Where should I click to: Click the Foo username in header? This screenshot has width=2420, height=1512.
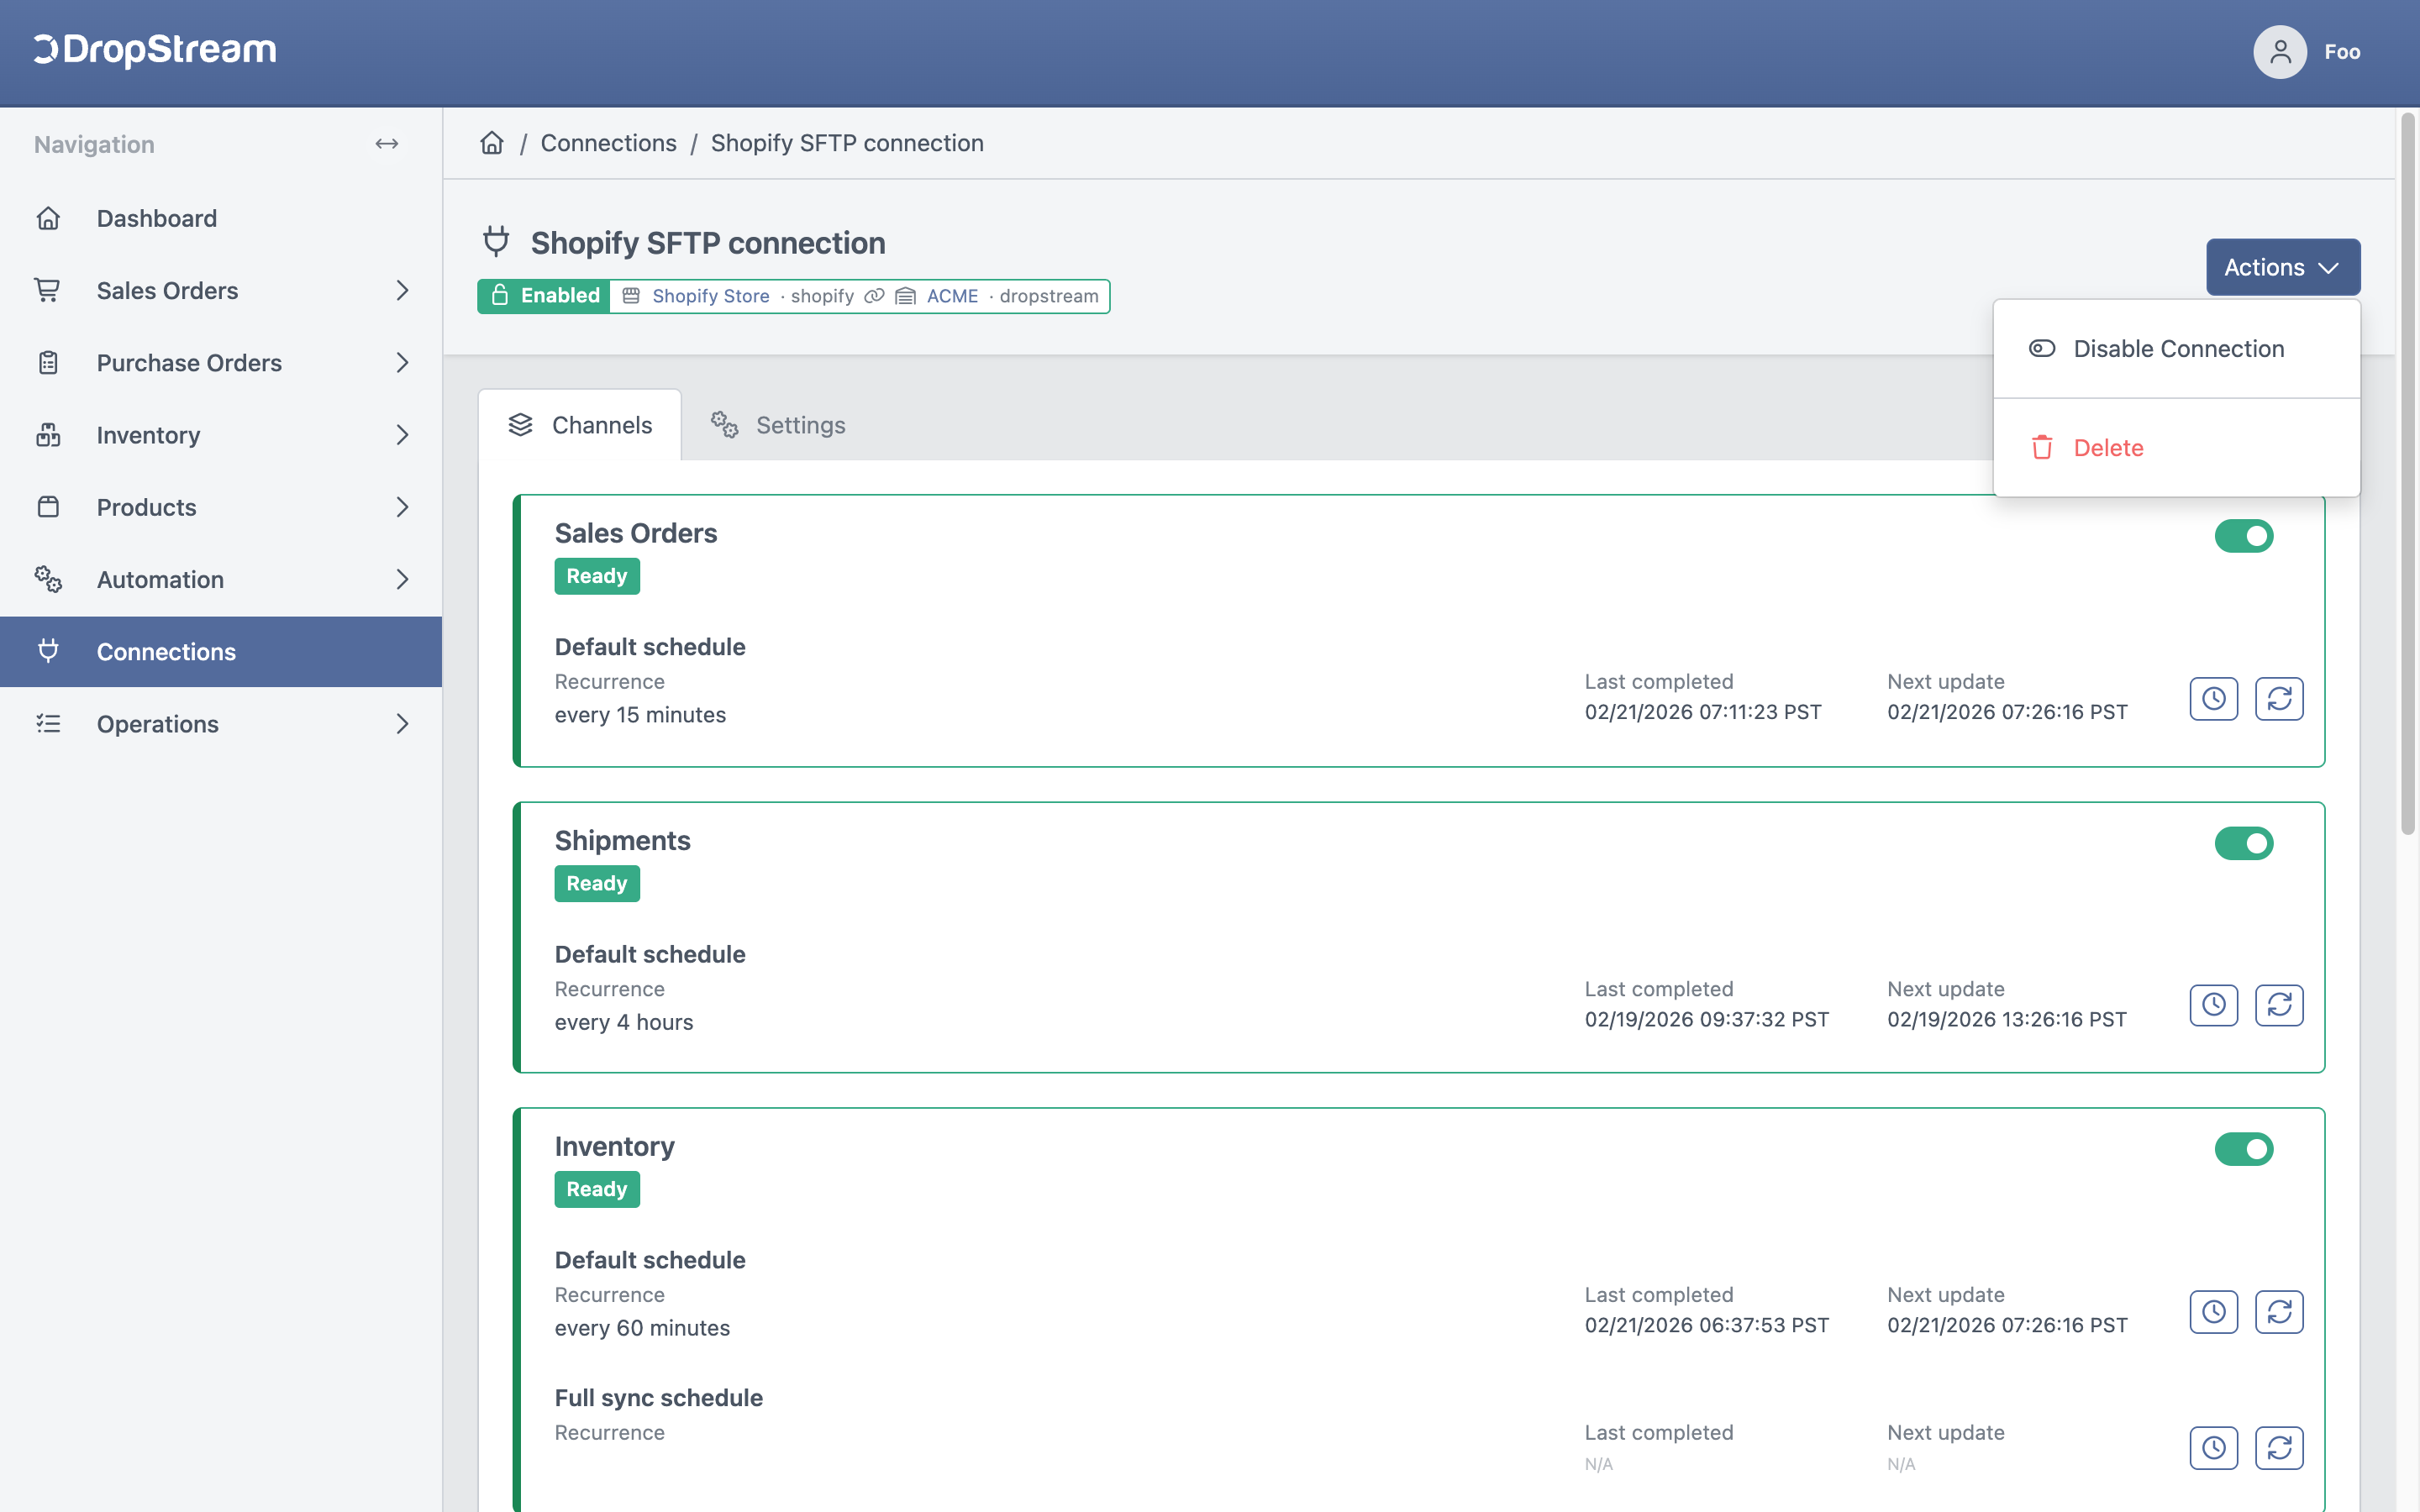(x=2342, y=52)
